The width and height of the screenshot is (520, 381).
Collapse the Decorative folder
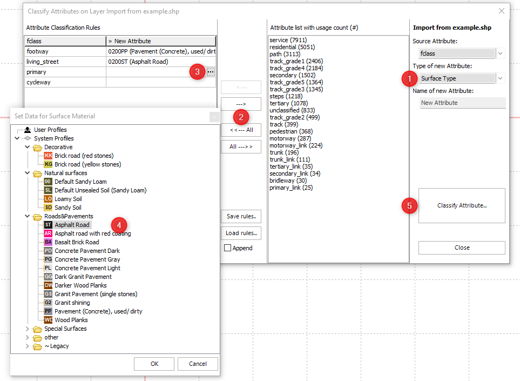(28, 147)
